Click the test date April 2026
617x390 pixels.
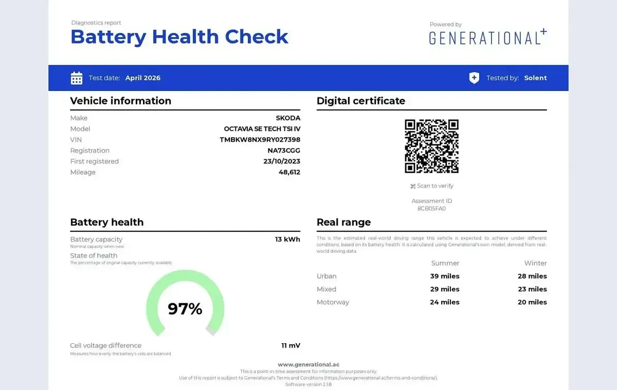coord(143,78)
